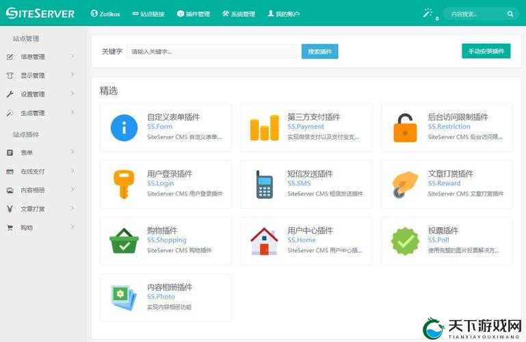Viewport: 526px width, 342px height.
Task: Click the 生成管理 wand icon
Action: [10, 113]
